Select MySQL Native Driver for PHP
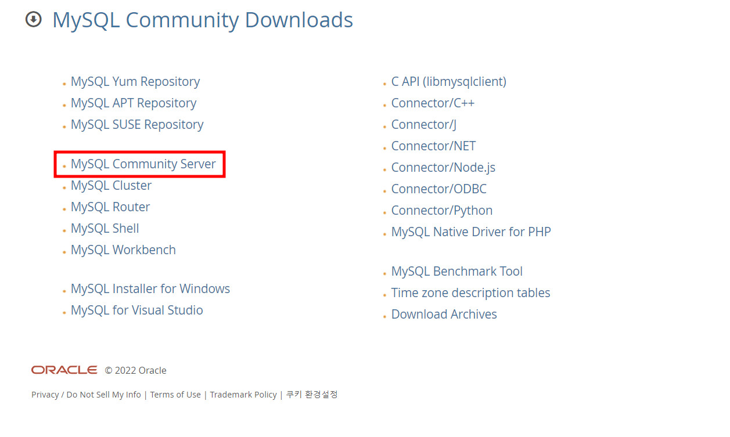The image size is (730, 437). 471,232
